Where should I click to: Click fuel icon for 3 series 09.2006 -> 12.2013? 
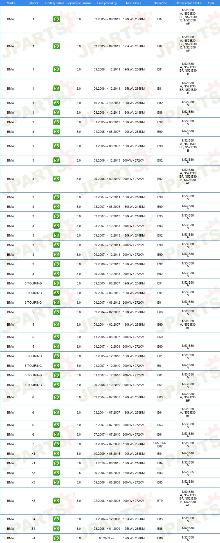coord(56,160)
